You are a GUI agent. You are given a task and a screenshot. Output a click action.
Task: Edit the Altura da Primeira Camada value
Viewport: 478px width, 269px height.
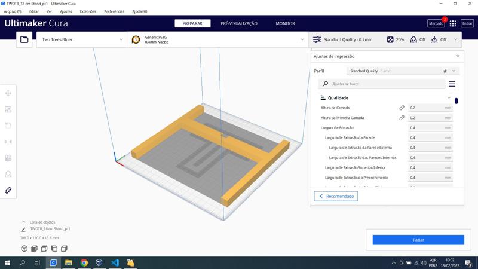pyautogui.click(x=430, y=118)
